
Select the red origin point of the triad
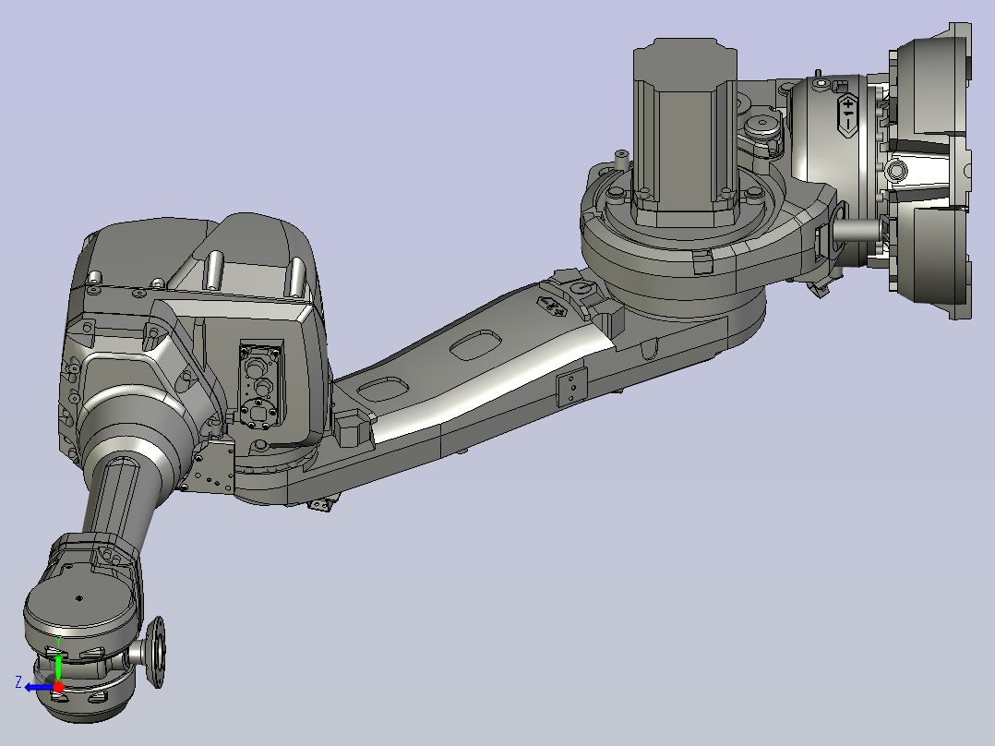[x=58, y=687]
